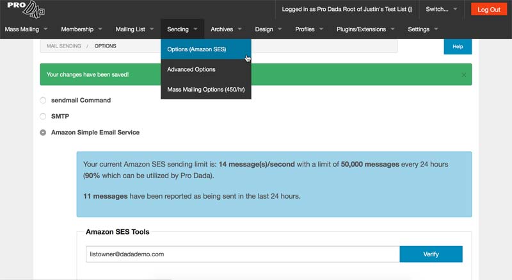The image size is (512, 280).
Task: Click the blue Help button
Action: click(x=458, y=47)
